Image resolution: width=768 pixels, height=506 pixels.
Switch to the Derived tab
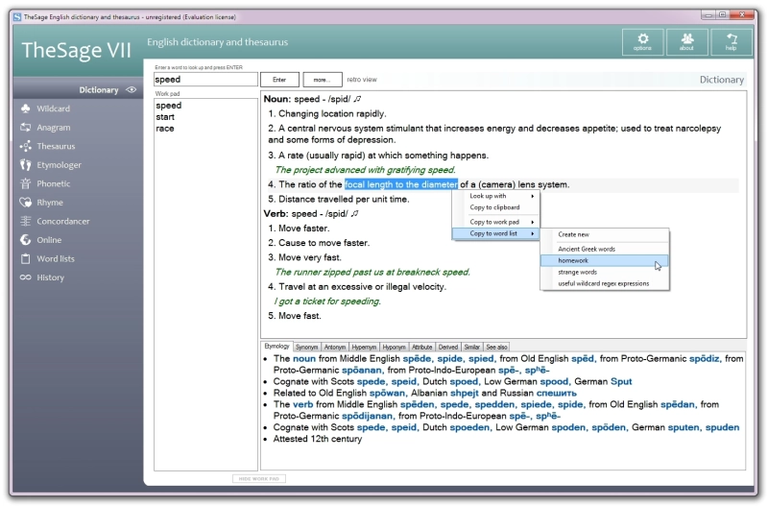[448, 347]
